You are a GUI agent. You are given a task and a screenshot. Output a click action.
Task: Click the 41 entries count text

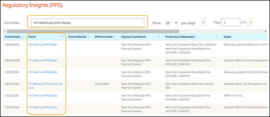tap(12, 23)
